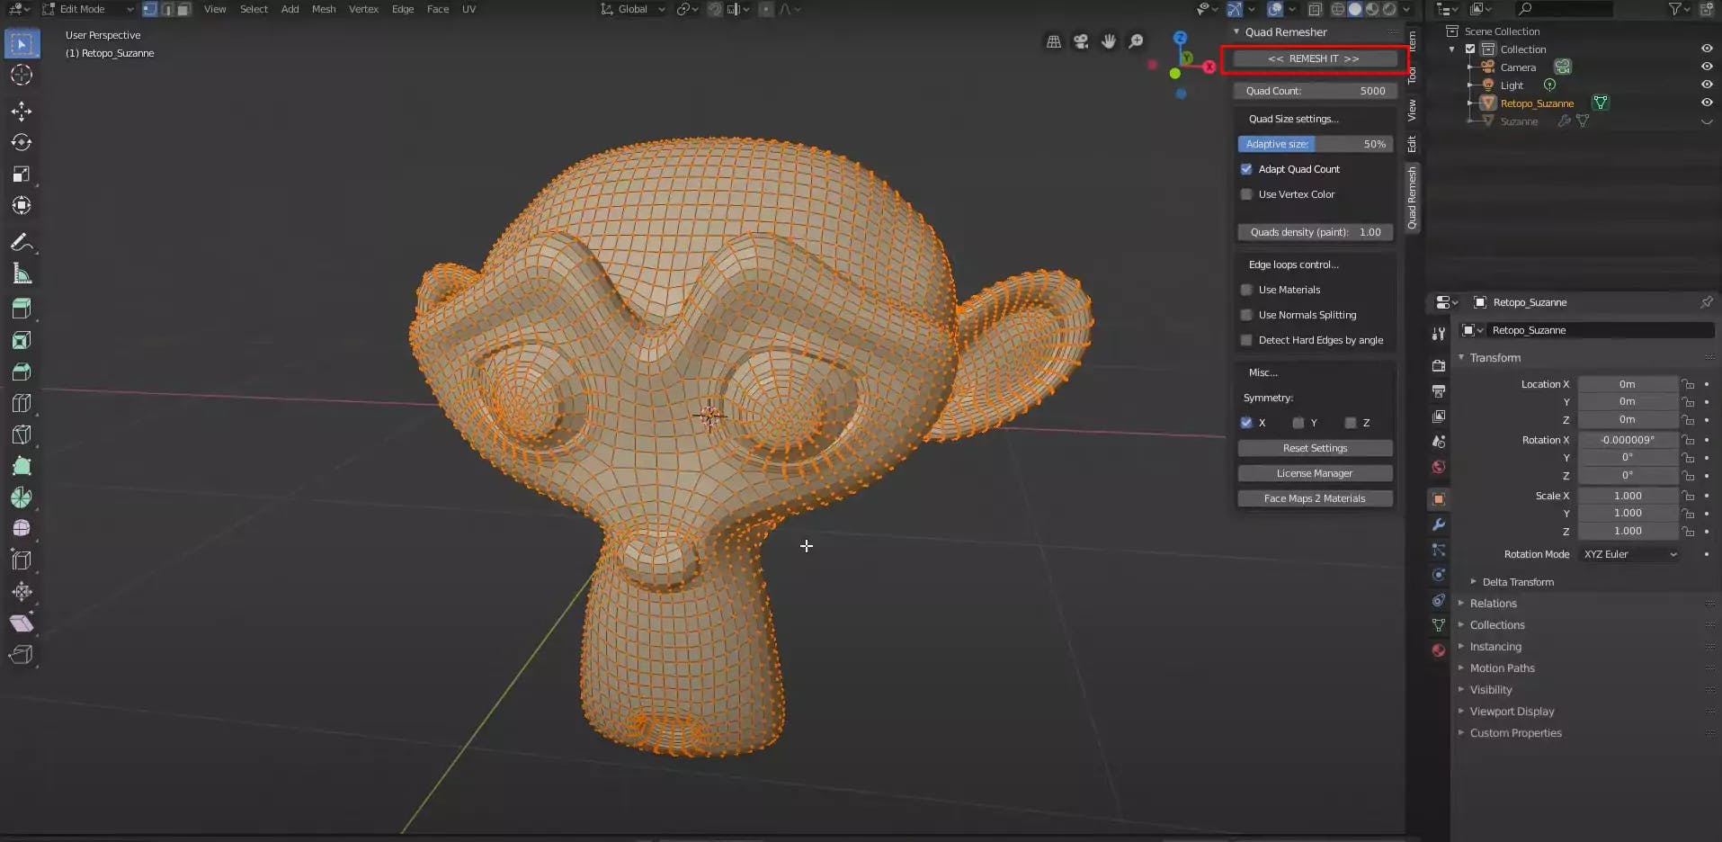Open the License Manager
Screen dimensions: 1722x842
click(x=1316, y=473)
